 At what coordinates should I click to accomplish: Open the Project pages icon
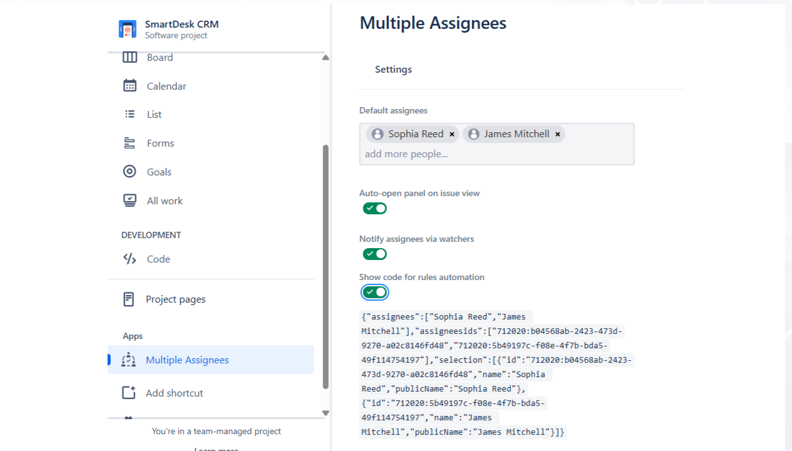tap(129, 299)
